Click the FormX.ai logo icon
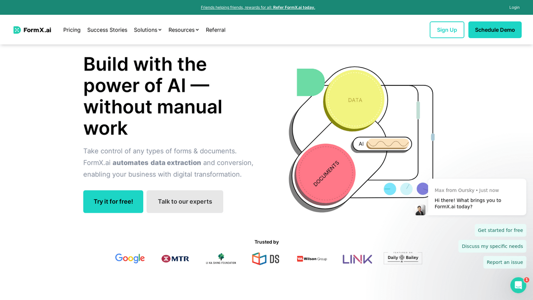Screen dimensions: 533x300 [17, 30]
